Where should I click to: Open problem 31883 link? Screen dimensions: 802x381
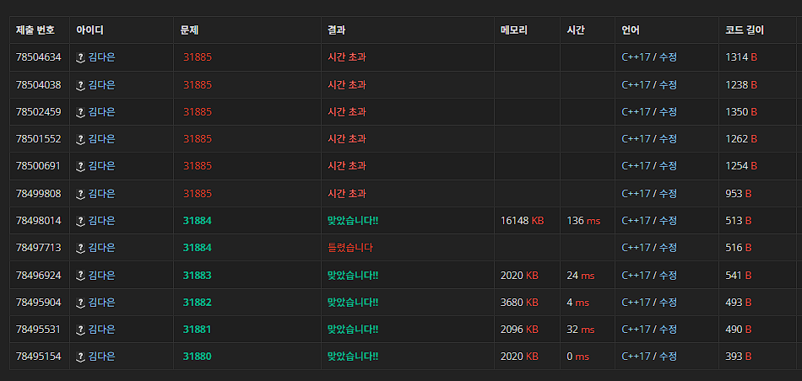pyautogui.click(x=198, y=276)
